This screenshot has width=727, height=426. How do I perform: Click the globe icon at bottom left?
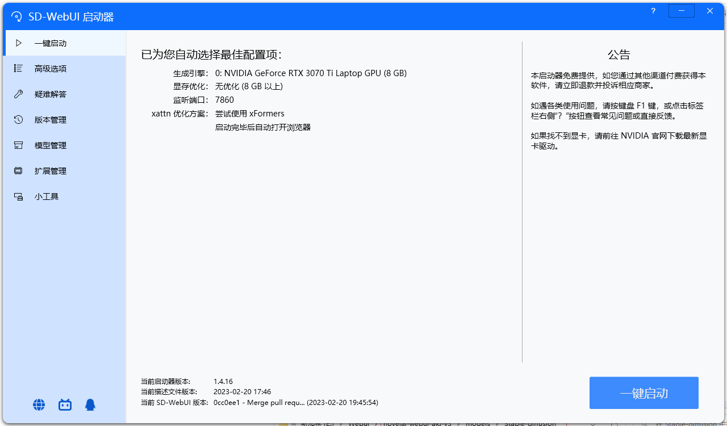click(x=39, y=404)
